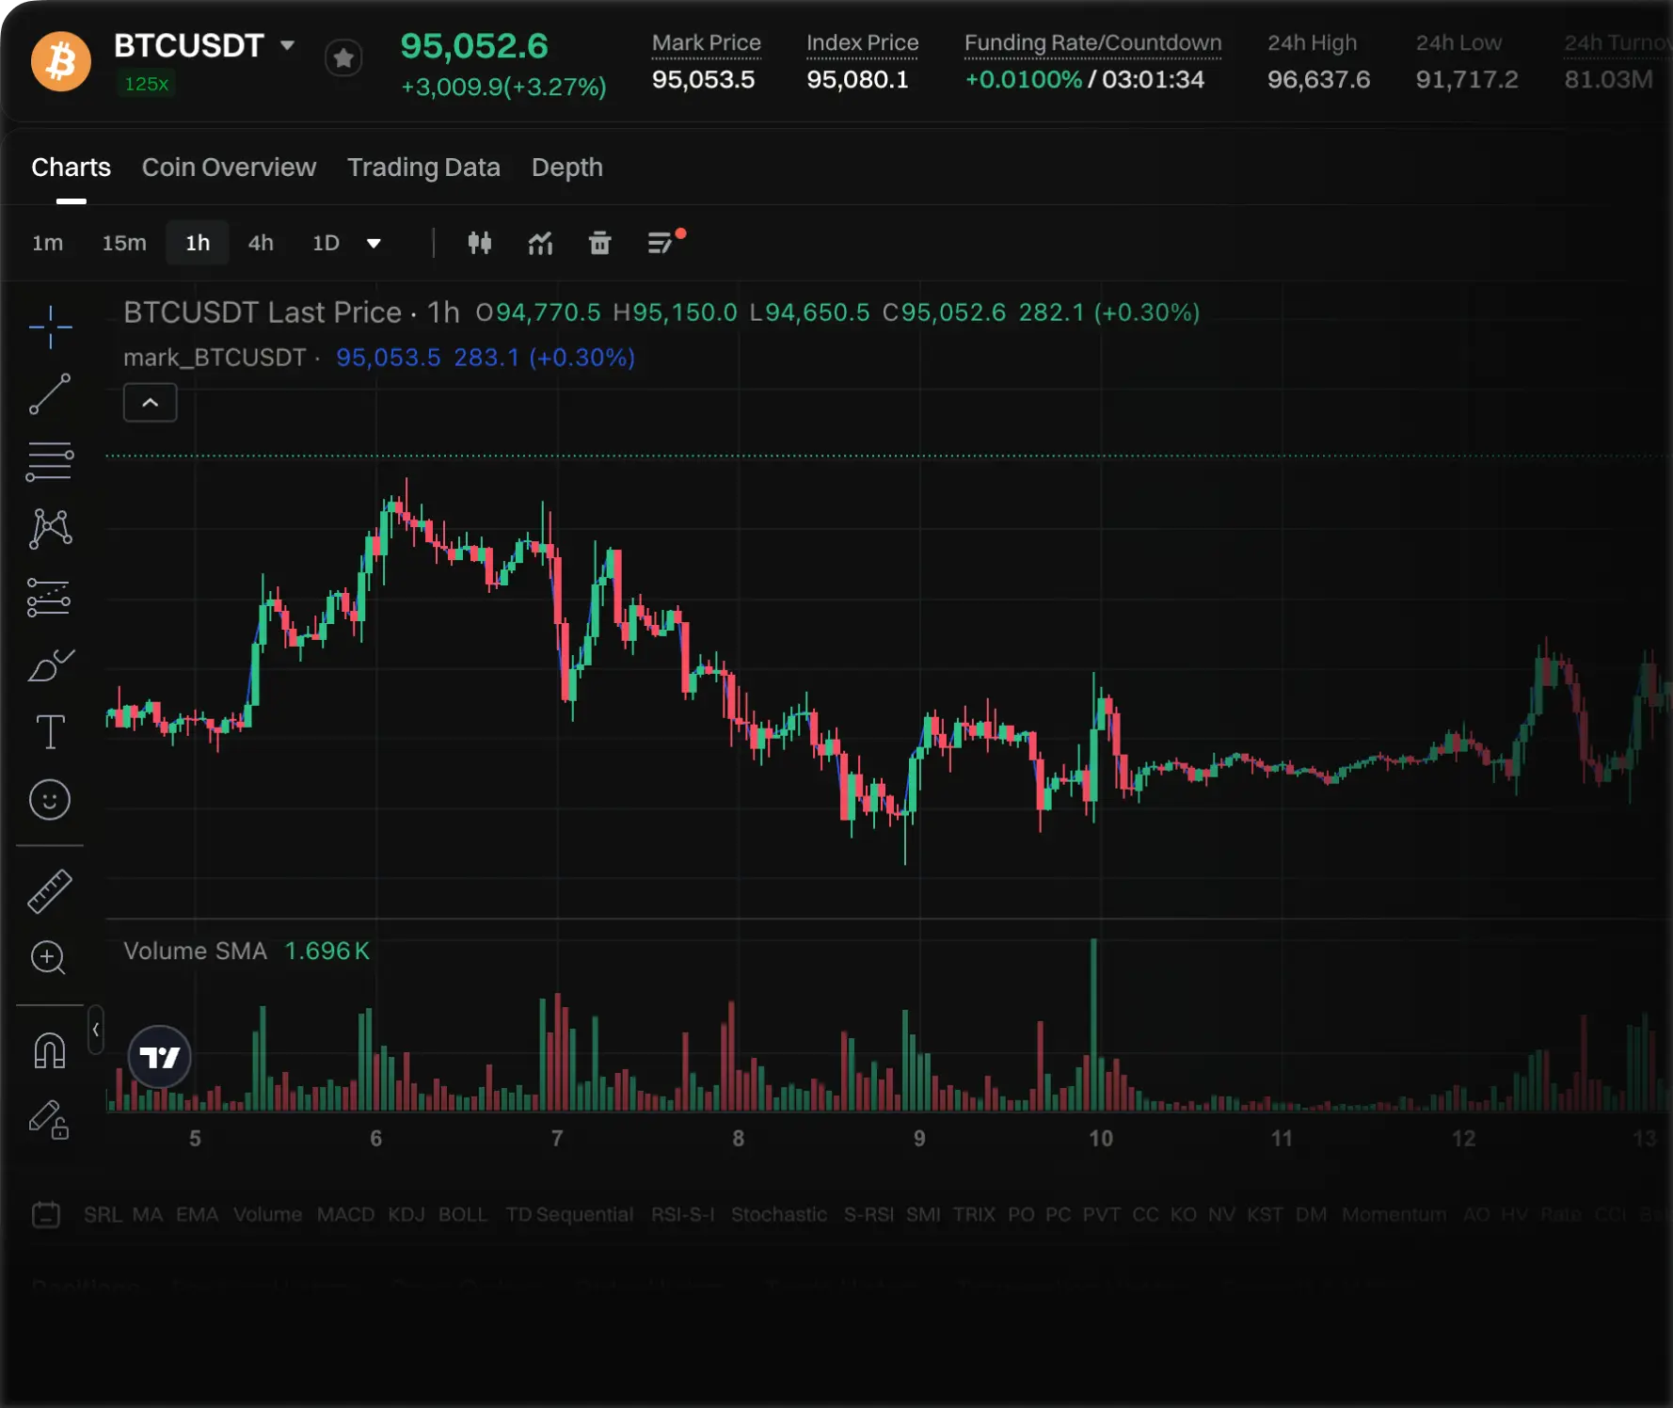Toggle BTCUSDT favorite star
1673x1408 pixels.
coord(343,58)
